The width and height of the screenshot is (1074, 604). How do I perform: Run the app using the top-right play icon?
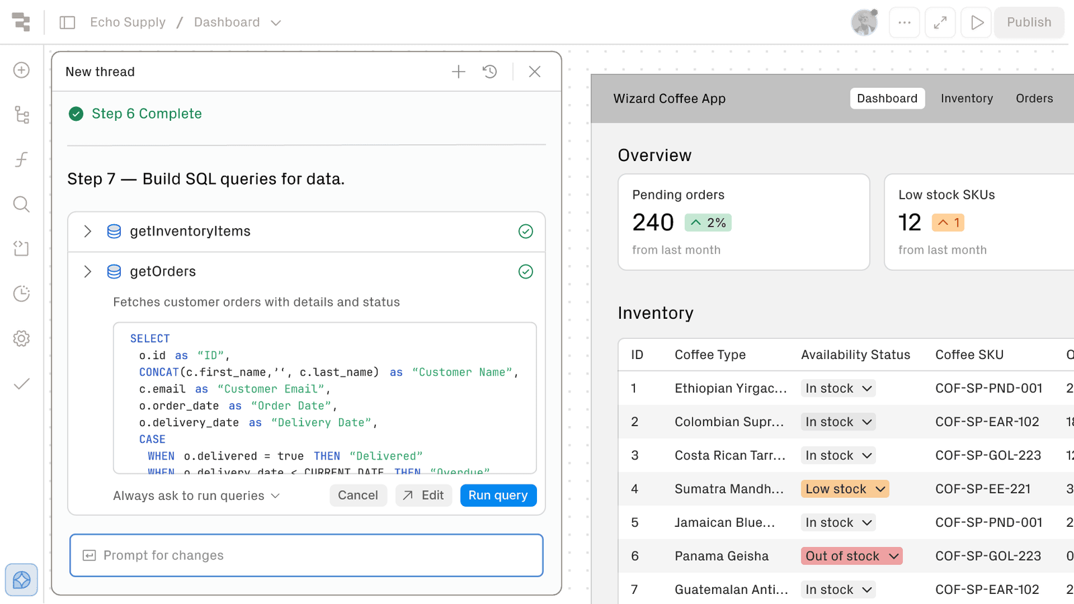976,23
